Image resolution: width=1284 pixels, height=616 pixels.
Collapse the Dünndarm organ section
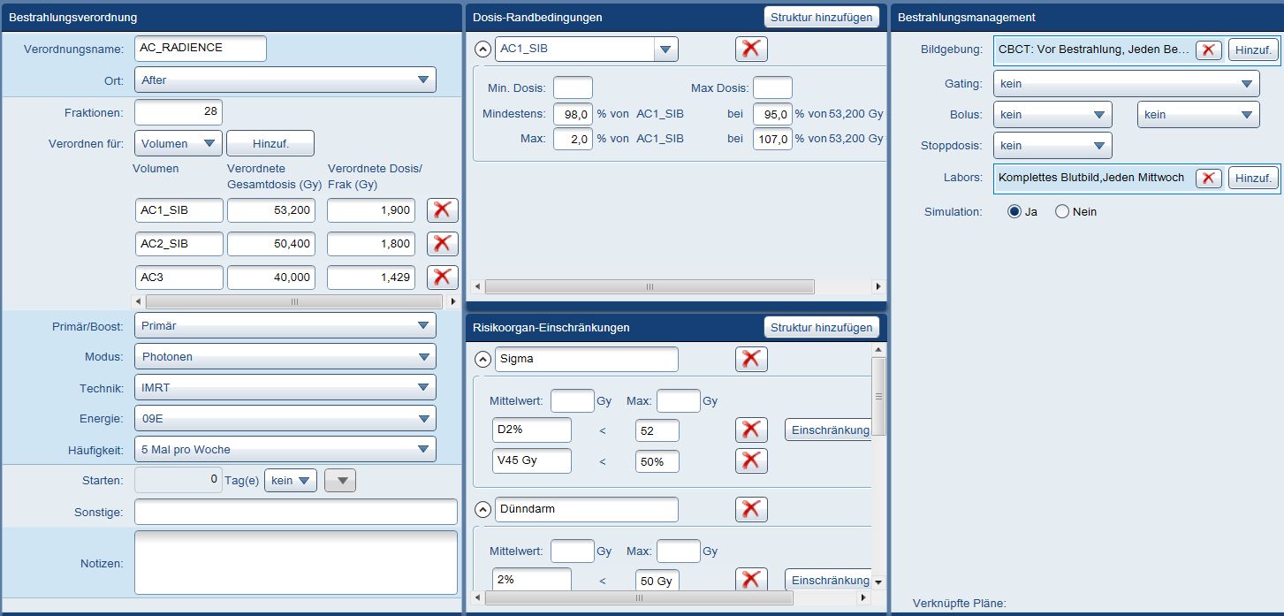coord(482,510)
